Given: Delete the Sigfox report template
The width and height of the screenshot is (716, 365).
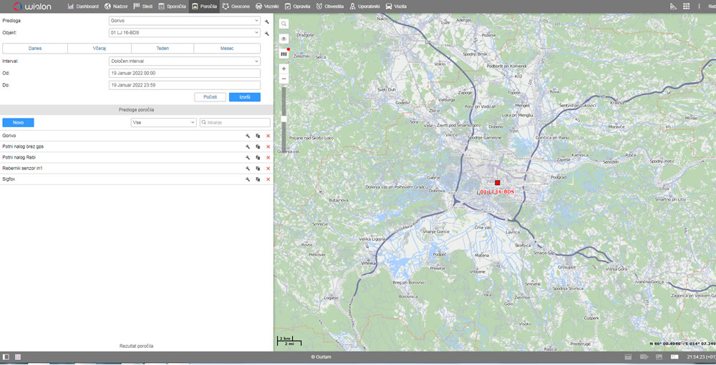Looking at the screenshot, I should [x=268, y=179].
